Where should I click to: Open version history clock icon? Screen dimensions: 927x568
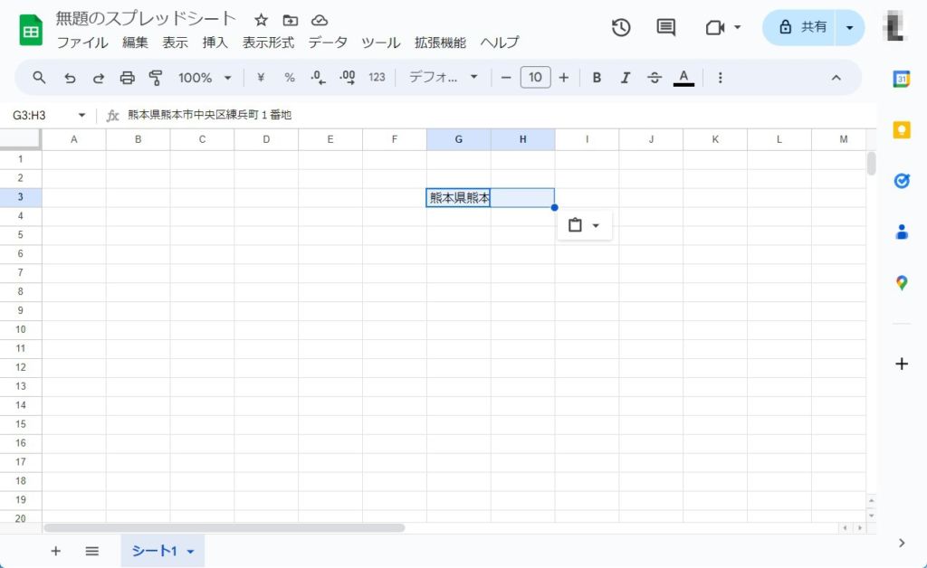point(621,27)
